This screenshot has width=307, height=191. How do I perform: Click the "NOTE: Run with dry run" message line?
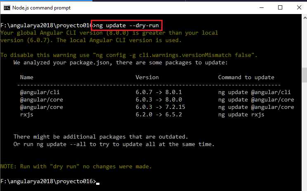[x=76, y=167]
